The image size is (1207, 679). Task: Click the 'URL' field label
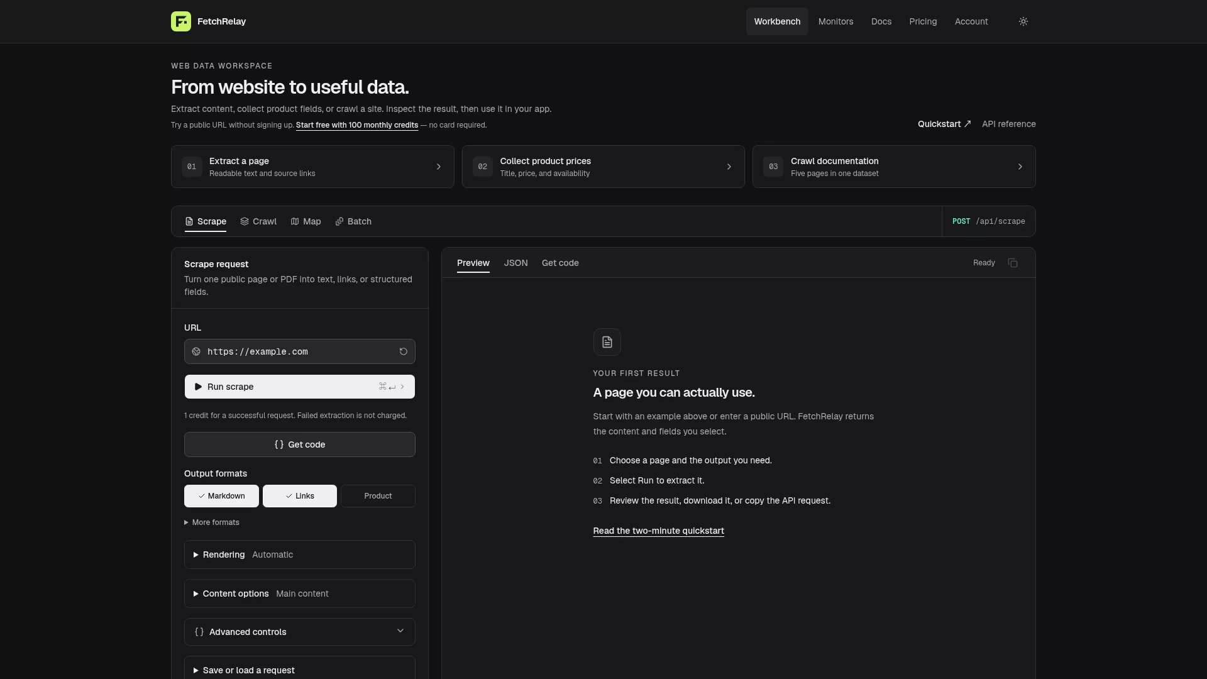[193, 328]
